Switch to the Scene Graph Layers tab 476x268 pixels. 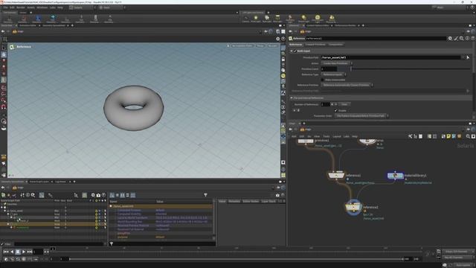[x=39, y=182]
